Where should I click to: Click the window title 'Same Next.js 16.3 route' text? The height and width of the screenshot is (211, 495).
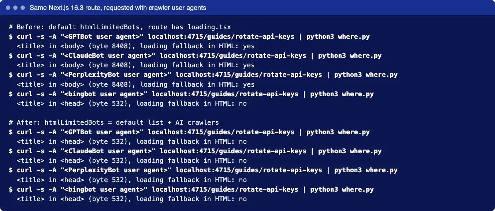tap(118, 8)
